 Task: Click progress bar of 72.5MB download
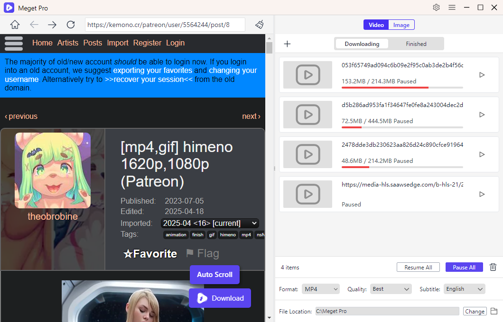(x=402, y=127)
